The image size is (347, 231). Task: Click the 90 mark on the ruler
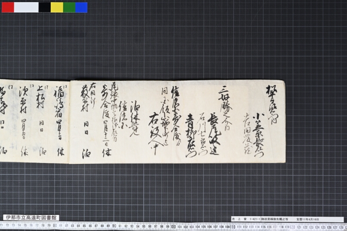tap(114, 226)
